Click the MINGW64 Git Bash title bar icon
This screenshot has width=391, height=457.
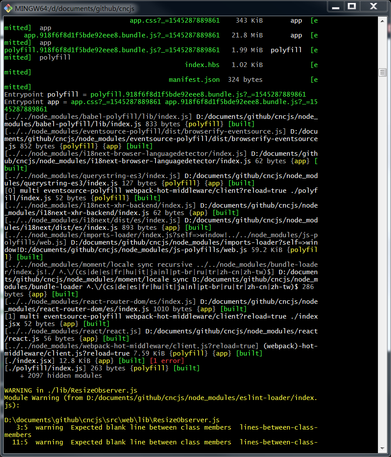[8, 7]
